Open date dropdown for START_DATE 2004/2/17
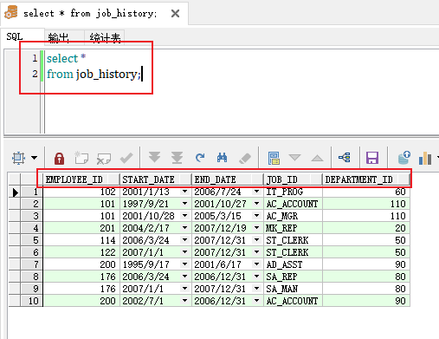Viewport: 439px width, 339px height. pos(184,228)
